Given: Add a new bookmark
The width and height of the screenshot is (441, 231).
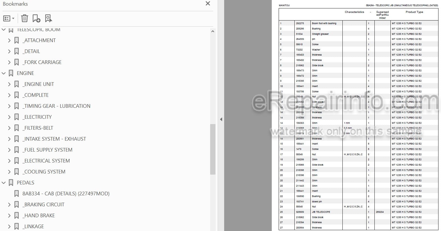Looking at the screenshot, I should pos(37,19).
